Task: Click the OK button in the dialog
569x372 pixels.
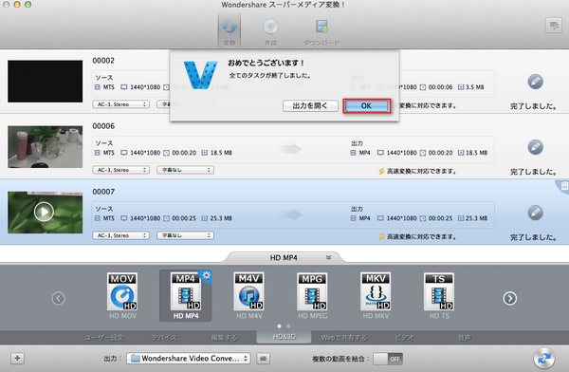Action: point(366,105)
